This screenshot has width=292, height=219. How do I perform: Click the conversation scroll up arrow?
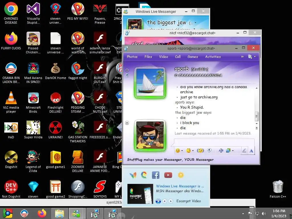[257, 88]
